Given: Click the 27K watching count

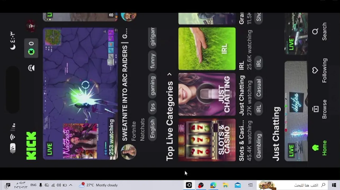Looking at the screenshot, I should coord(249,98).
